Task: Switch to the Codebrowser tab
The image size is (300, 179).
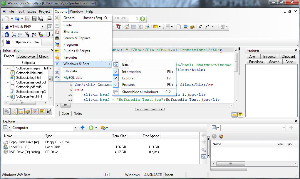Action: [x=26, y=57]
